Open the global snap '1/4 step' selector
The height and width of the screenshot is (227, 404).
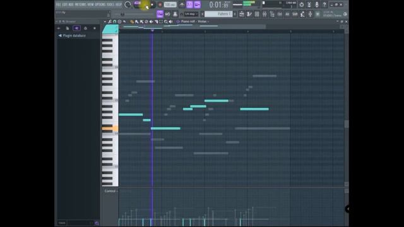point(191,14)
